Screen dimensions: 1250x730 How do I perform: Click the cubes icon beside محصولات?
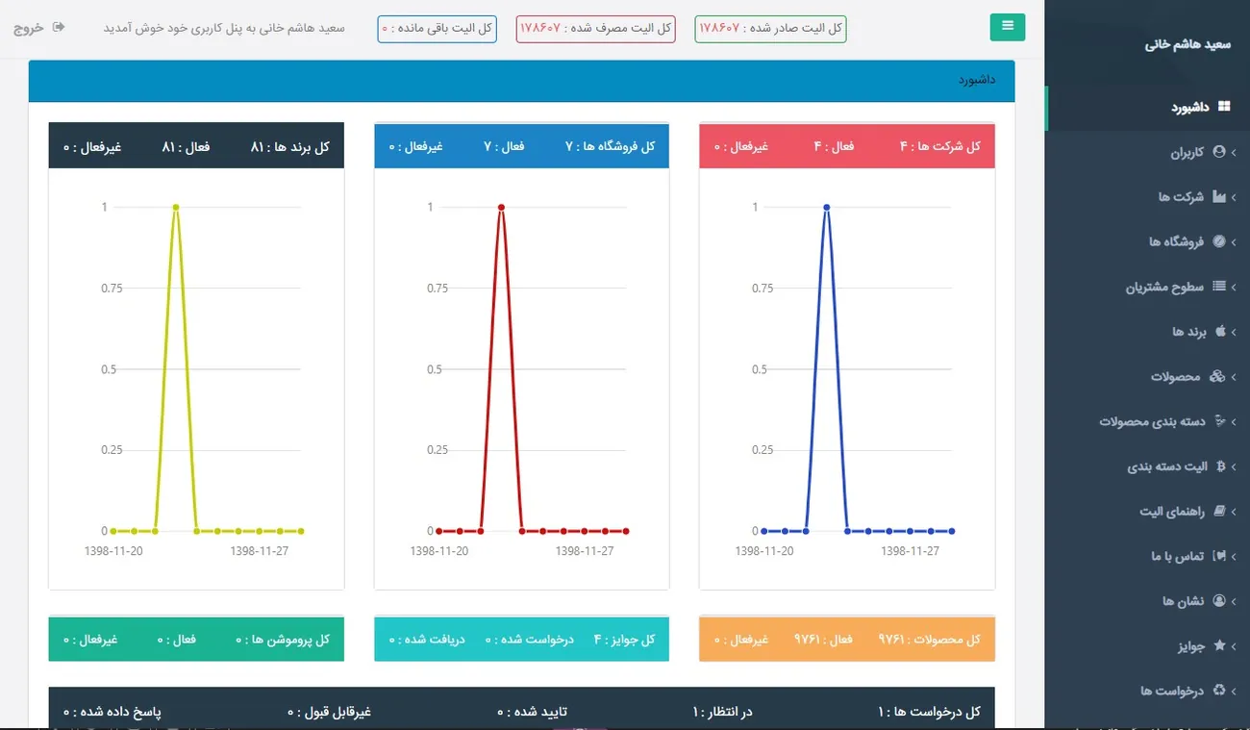click(1217, 376)
